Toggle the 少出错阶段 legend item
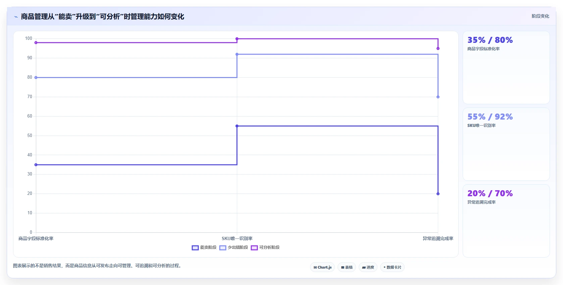Viewport: 563px width, 285px height. click(x=234, y=247)
